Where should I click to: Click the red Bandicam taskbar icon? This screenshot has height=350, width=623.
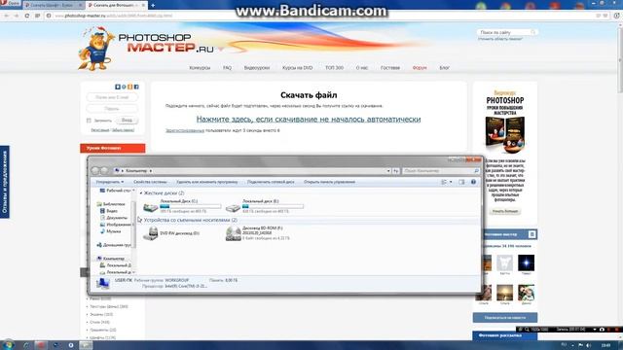tap(41, 345)
